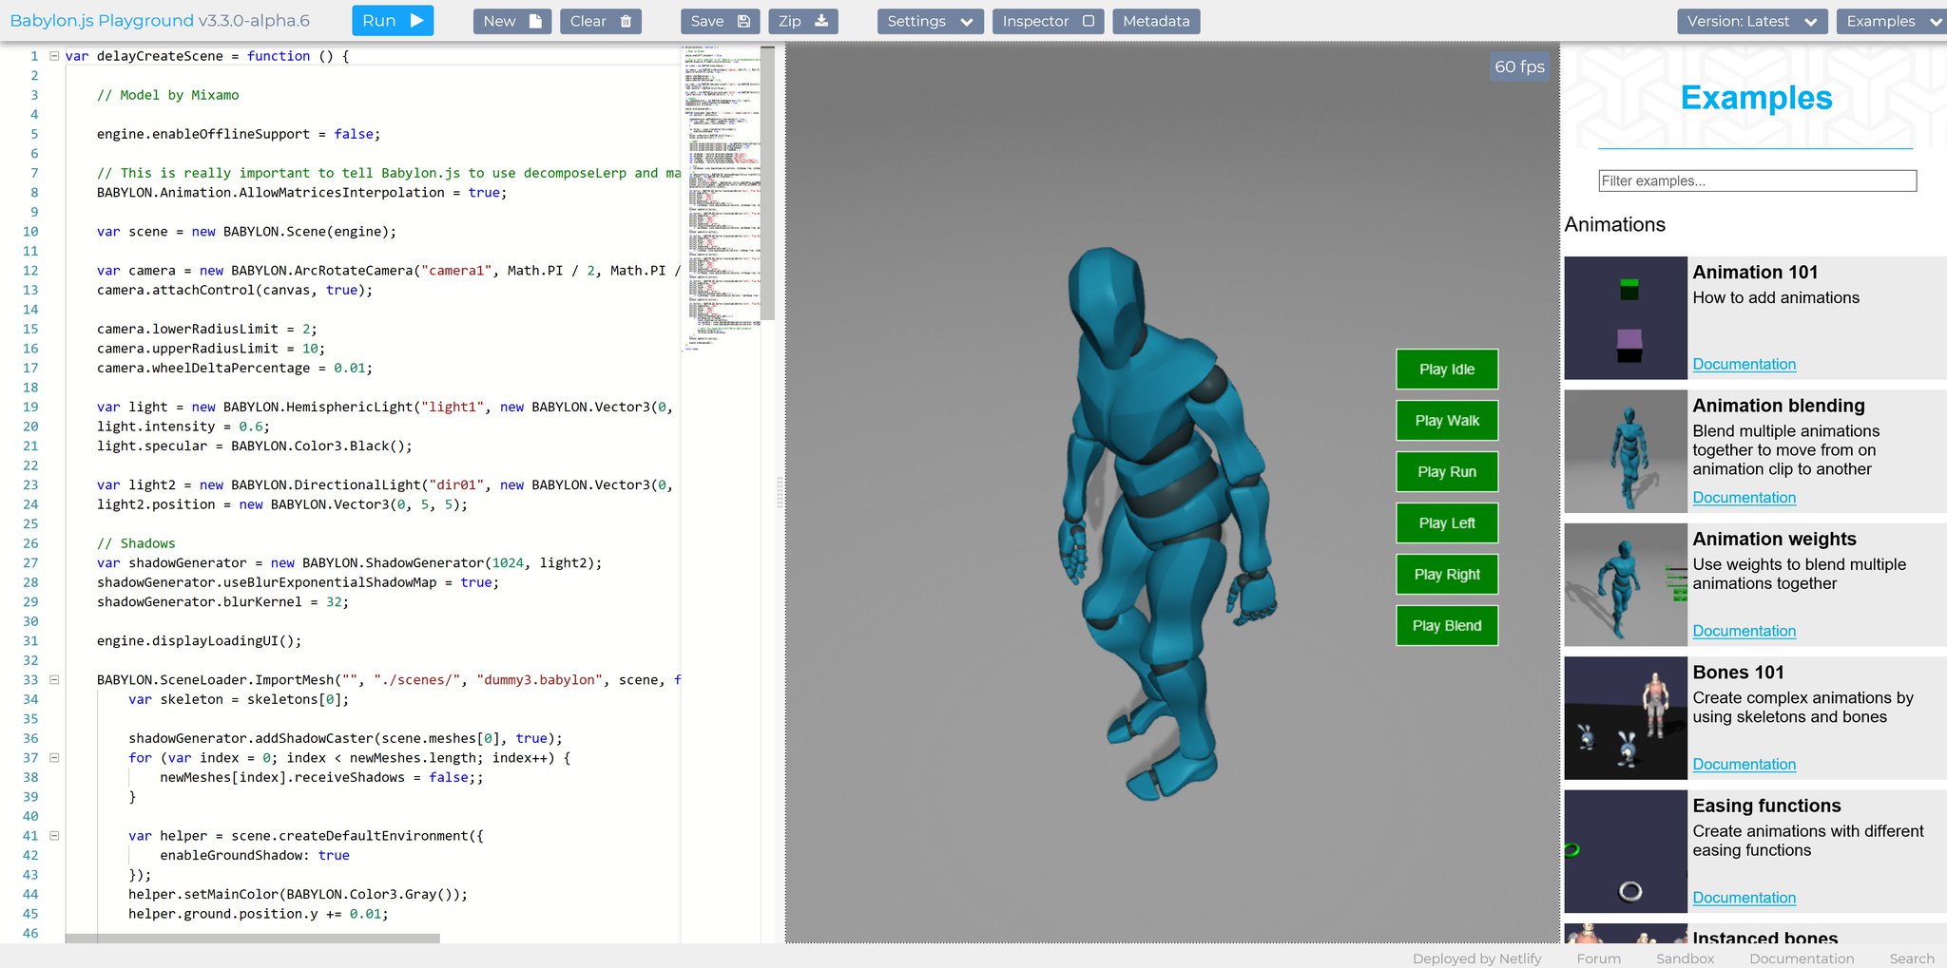Click the editor vertical scrollbar thumb
Image resolution: width=1947 pixels, height=968 pixels.
coord(768,182)
